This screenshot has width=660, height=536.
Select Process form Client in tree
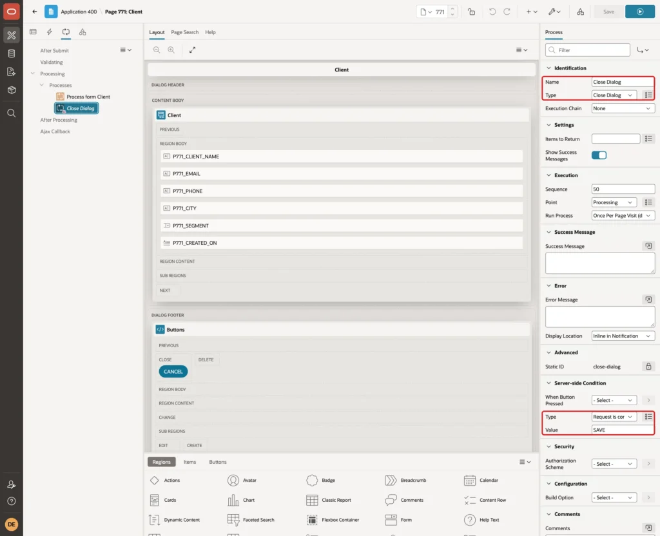[83, 97]
